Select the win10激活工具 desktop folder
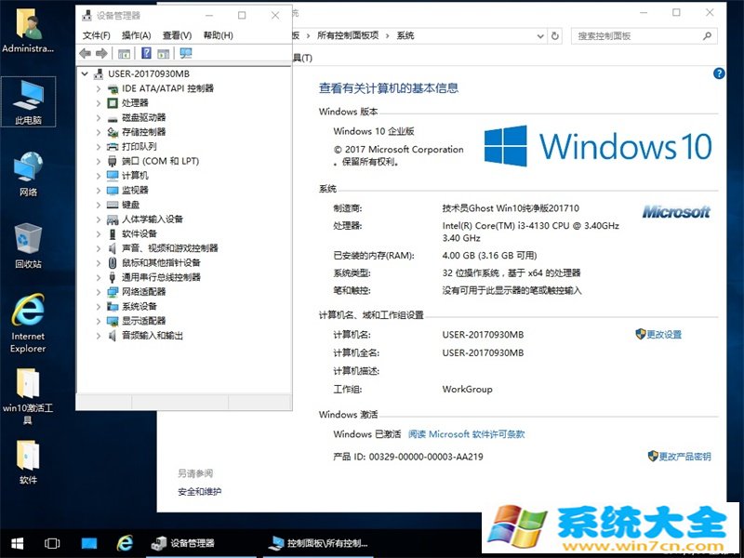744x558 pixels. click(x=28, y=397)
